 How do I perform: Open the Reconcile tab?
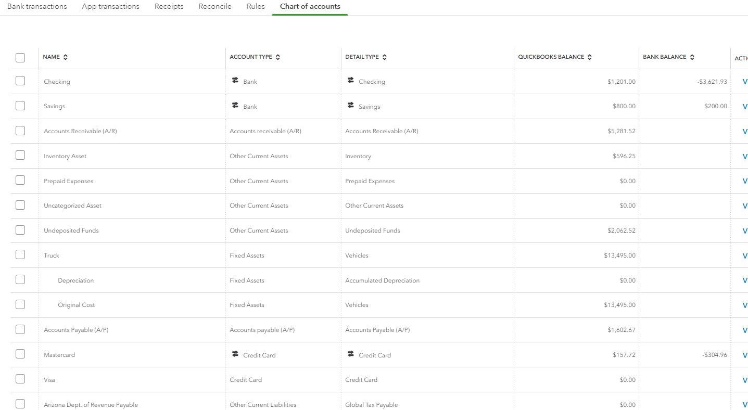coord(215,6)
